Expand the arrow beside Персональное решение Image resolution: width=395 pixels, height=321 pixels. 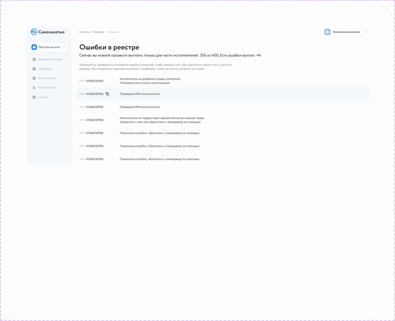coord(366,32)
